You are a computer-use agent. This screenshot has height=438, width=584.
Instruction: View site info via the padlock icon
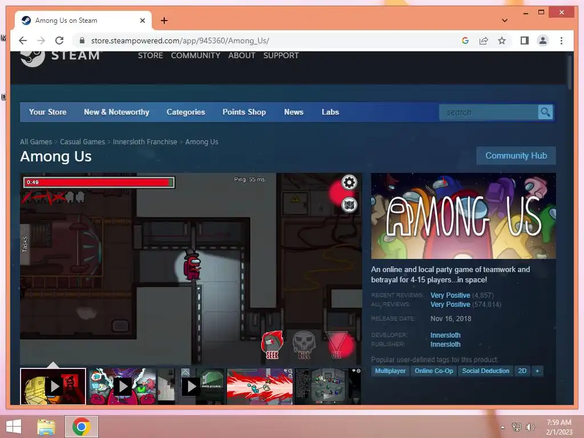coord(82,40)
